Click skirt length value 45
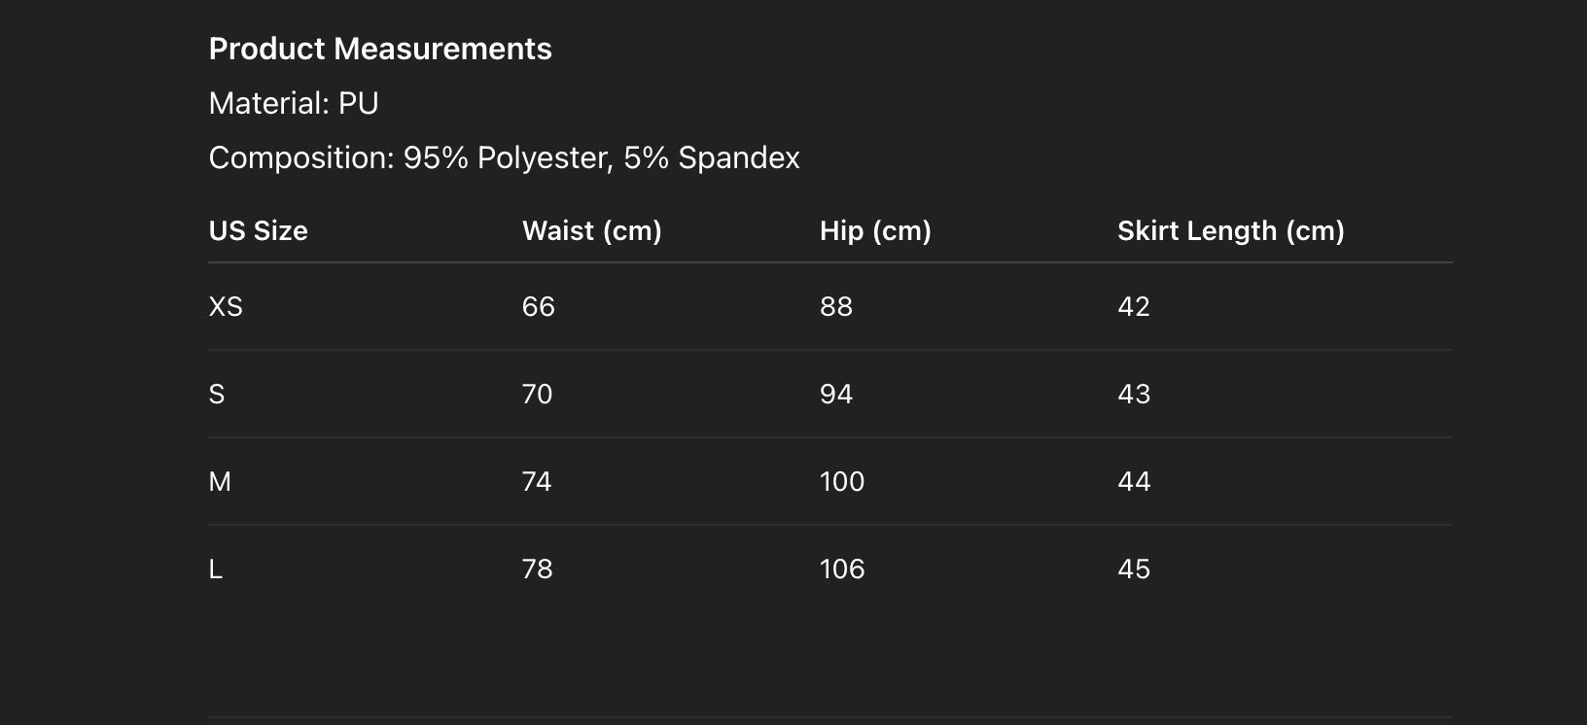Screen dimensions: 1587x725 1134,569
